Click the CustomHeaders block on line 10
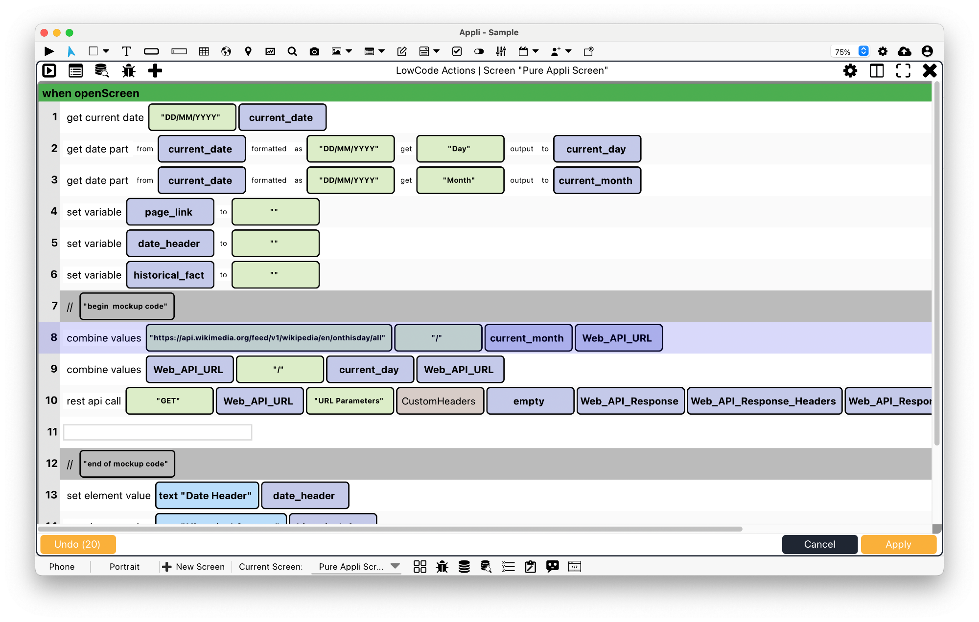 (x=440, y=401)
